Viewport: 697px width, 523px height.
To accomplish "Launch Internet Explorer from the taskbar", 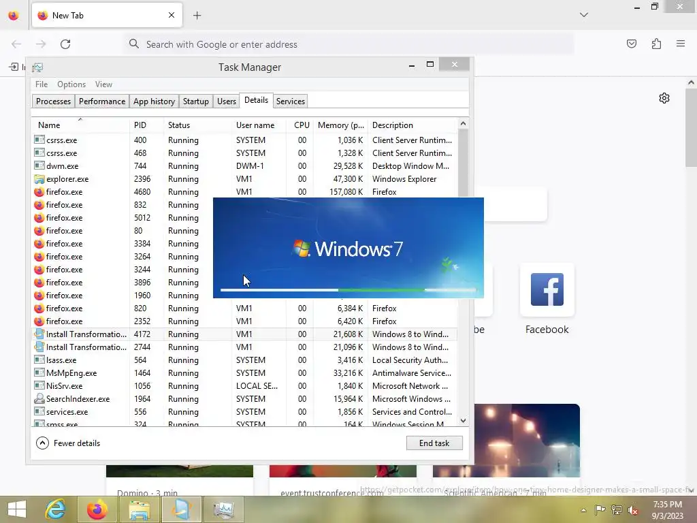I will (x=56, y=509).
